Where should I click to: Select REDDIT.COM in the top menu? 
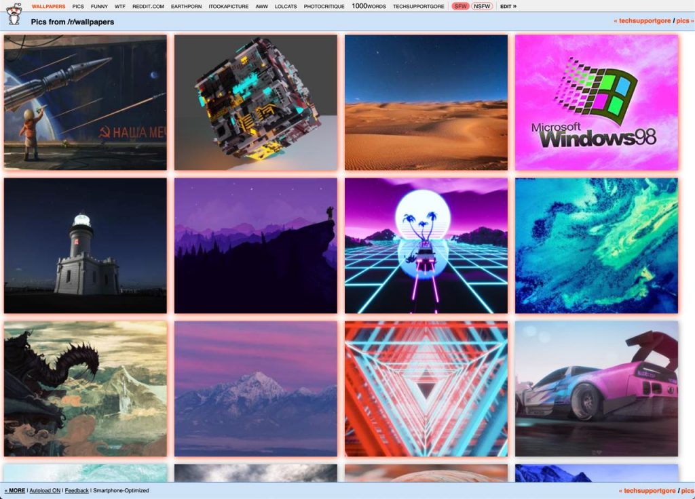coord(148,7)
